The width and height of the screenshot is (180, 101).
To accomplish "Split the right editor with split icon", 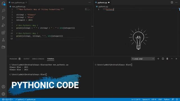I will coord(172,3).
